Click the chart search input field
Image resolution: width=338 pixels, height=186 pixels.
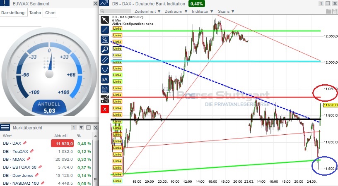click(x=115, y=11)
